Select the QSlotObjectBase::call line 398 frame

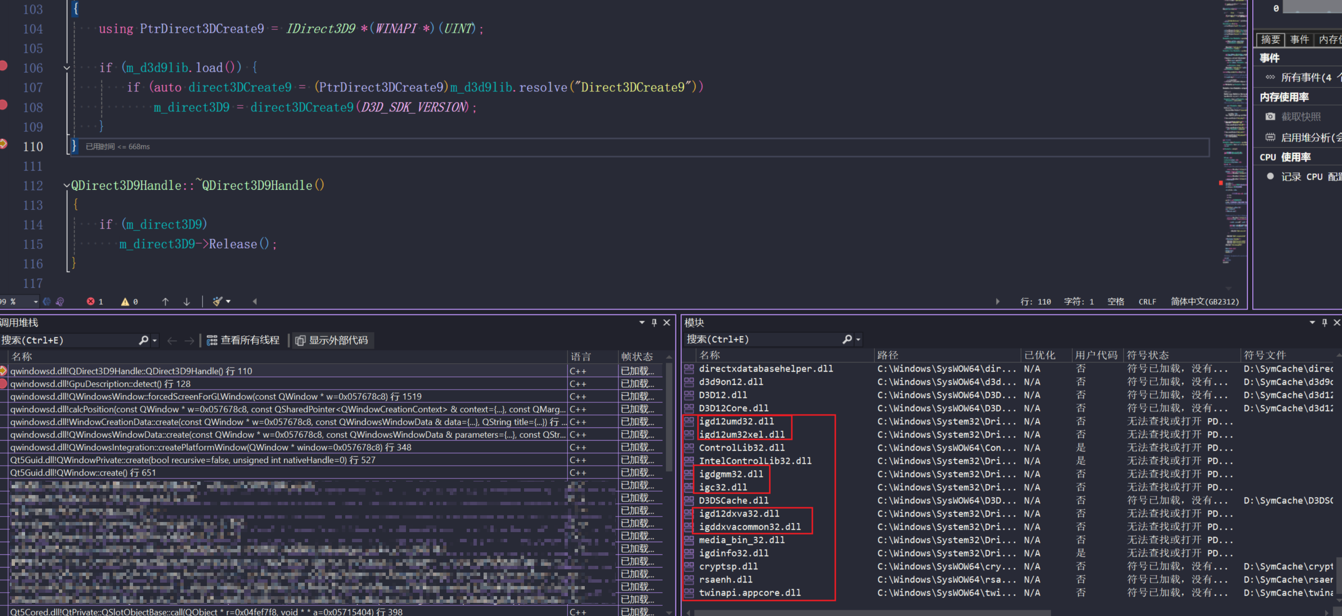pos(331,611)
